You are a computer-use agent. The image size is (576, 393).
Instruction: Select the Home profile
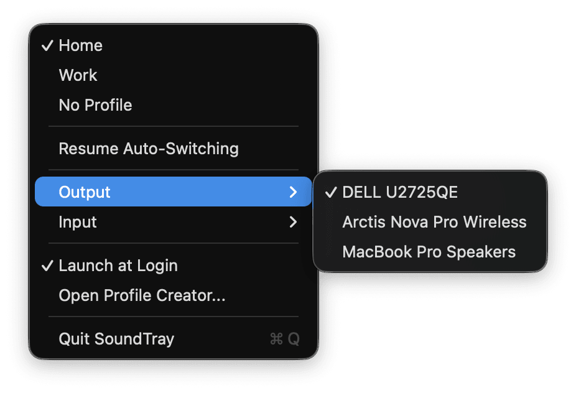[173, 45]
